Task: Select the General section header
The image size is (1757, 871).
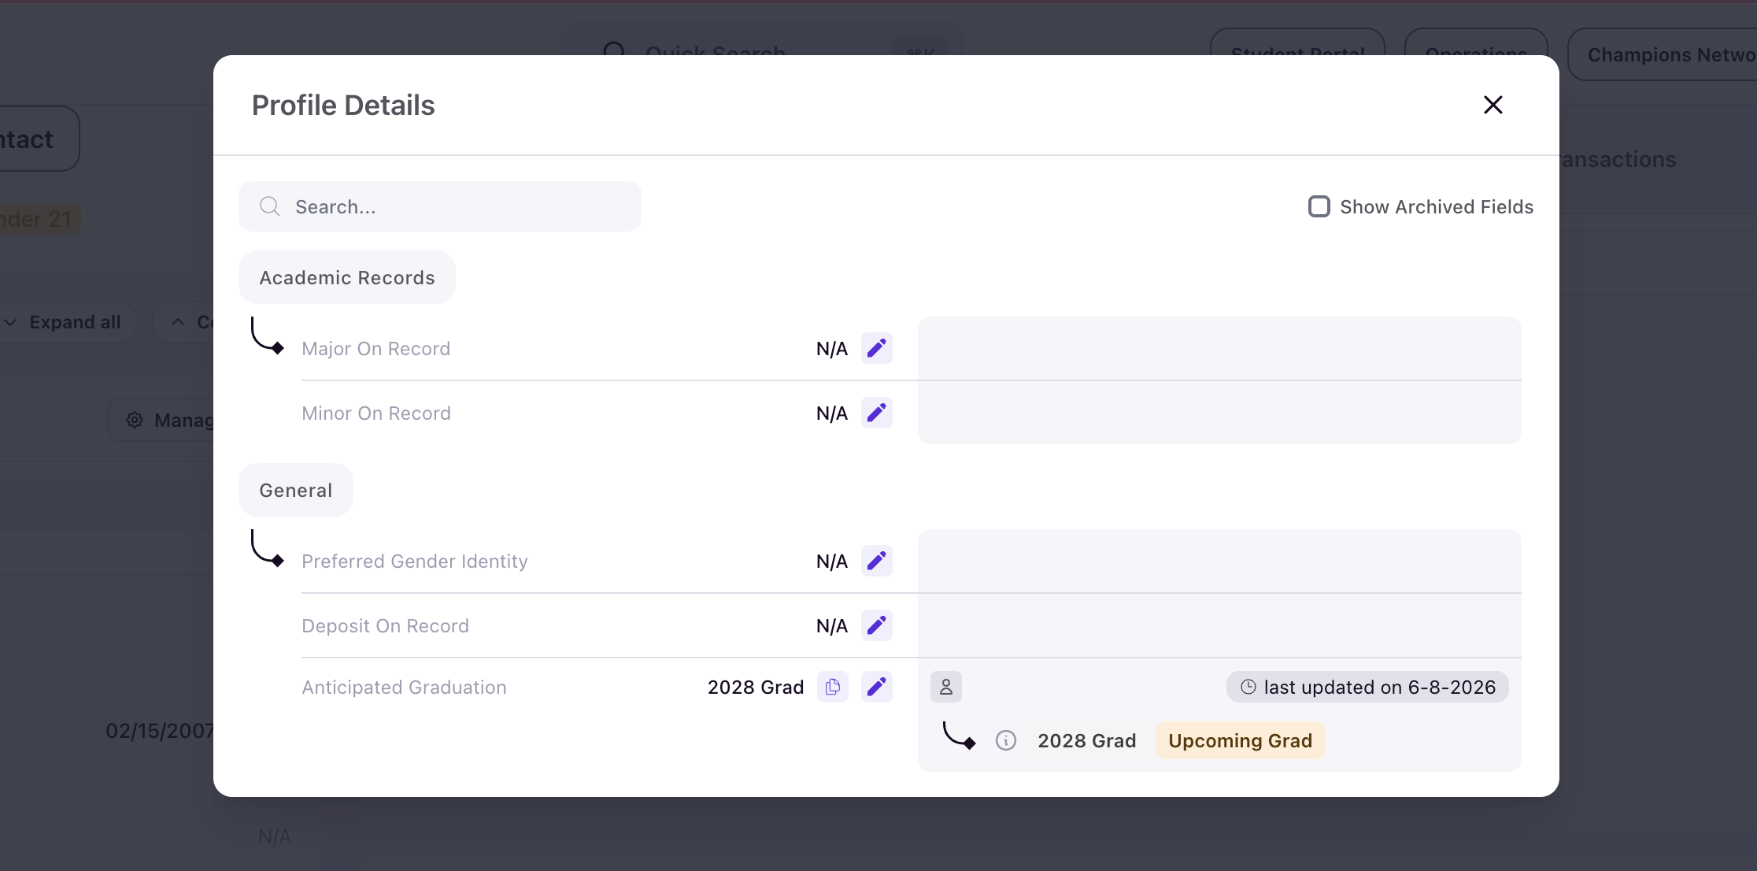Action: (295, 490)
